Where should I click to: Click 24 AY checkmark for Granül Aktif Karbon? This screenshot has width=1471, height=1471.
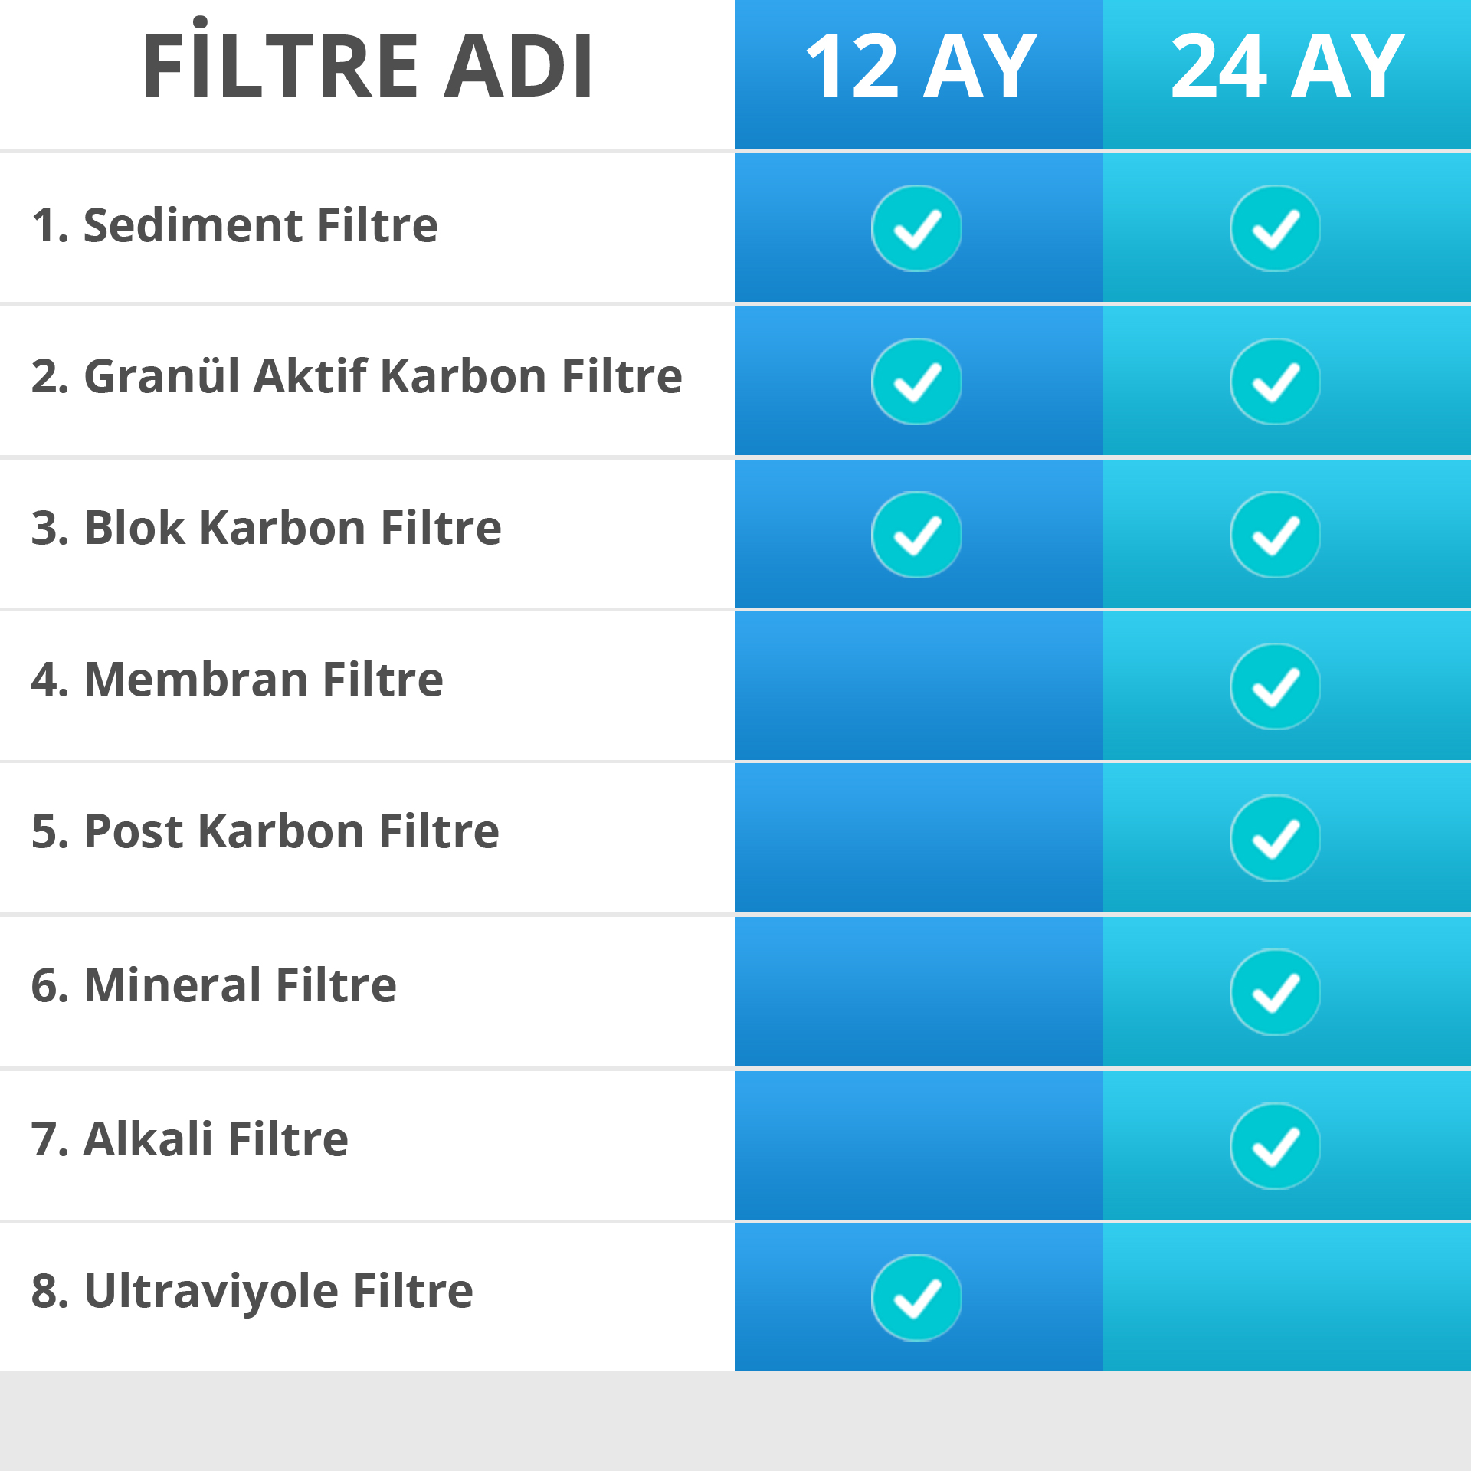point(1275,382)
